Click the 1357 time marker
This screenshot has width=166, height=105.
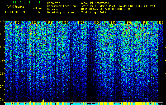pos(112,23)
